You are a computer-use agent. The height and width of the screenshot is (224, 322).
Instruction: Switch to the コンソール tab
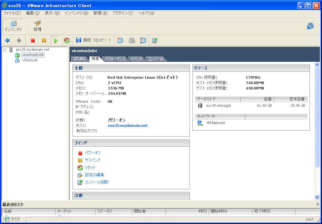click(155, 59)
